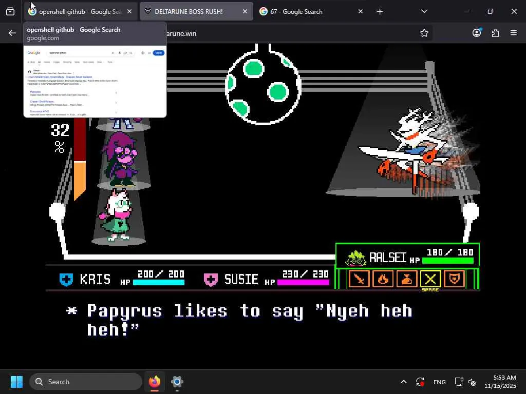The image size is (526, 394).
Task: Click the orange TP gauge bar
Action: [x=80, y=181]
